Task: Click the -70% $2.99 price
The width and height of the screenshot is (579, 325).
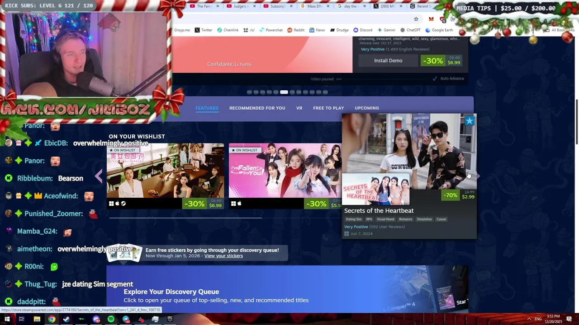Action: click(x=459, y=195)
